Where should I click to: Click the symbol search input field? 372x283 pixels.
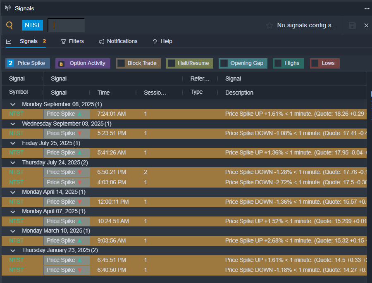pyautogui.click(x=67, y=25)
